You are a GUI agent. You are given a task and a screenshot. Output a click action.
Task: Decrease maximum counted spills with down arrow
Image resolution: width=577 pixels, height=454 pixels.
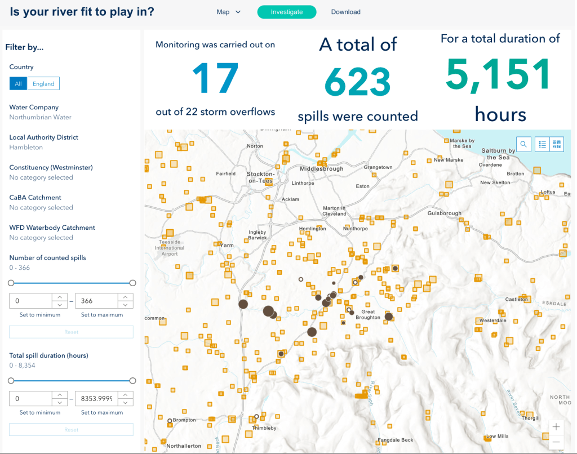point(126,305)
